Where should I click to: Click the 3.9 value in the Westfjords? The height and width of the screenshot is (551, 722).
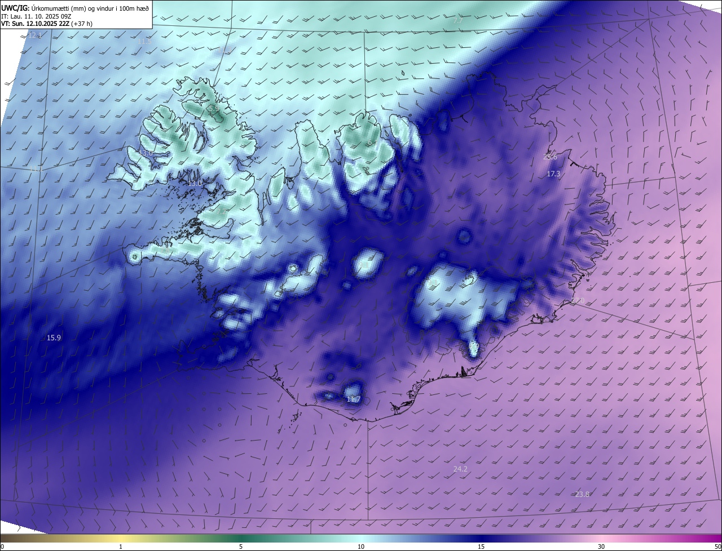click(x=214, y=109)
